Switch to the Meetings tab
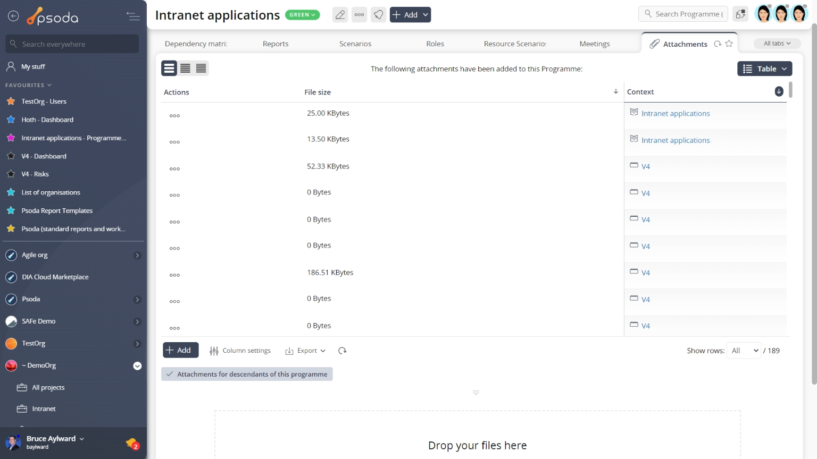The image size is (817, 459). coord(595,44)
